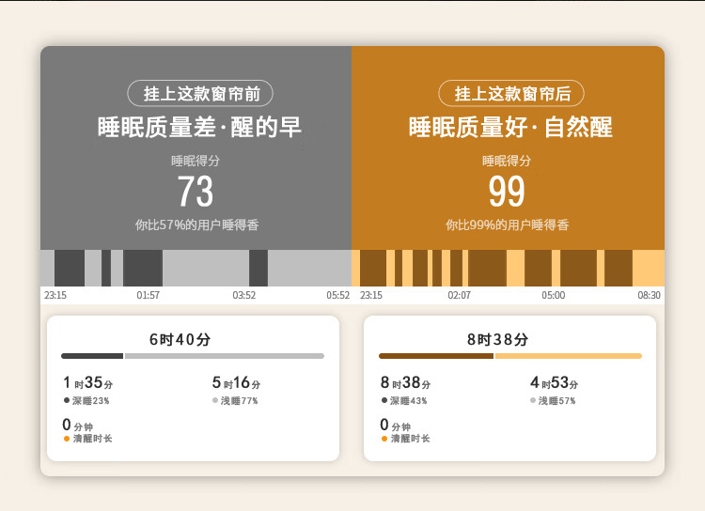Click the gray dot beside 浅睡77%

coord(215,400)
